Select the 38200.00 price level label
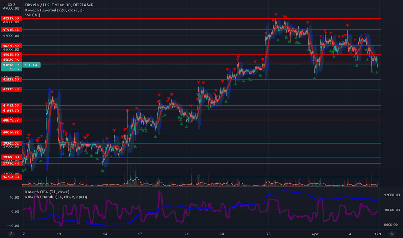Screen dimensions: 403x238 click(12, 157)
